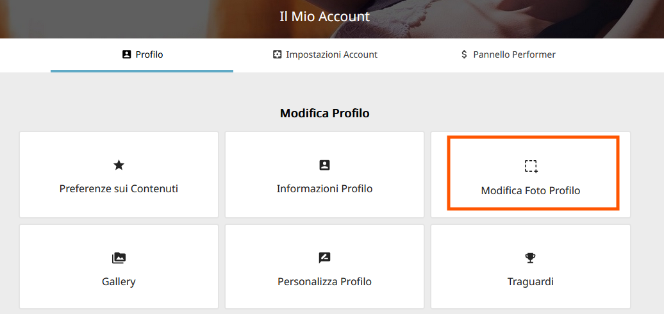Click the star icon above Preferenze sui Contenuti
664x314 pixels.
[x=119, y=165]
